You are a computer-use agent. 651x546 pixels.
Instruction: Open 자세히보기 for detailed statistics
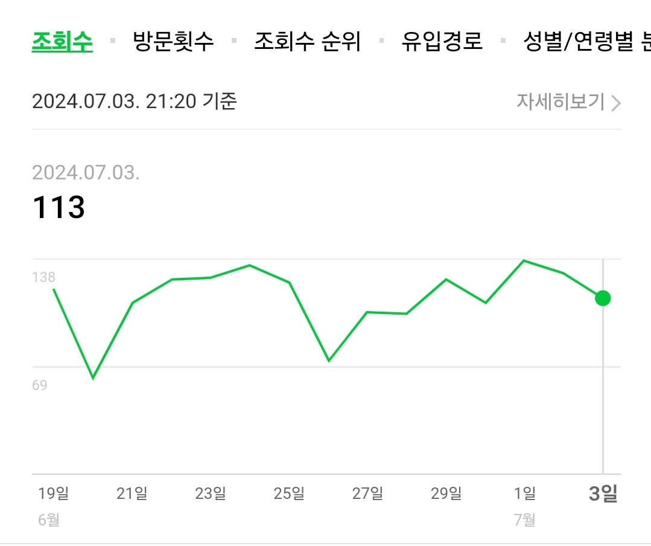tap(561, 102)
